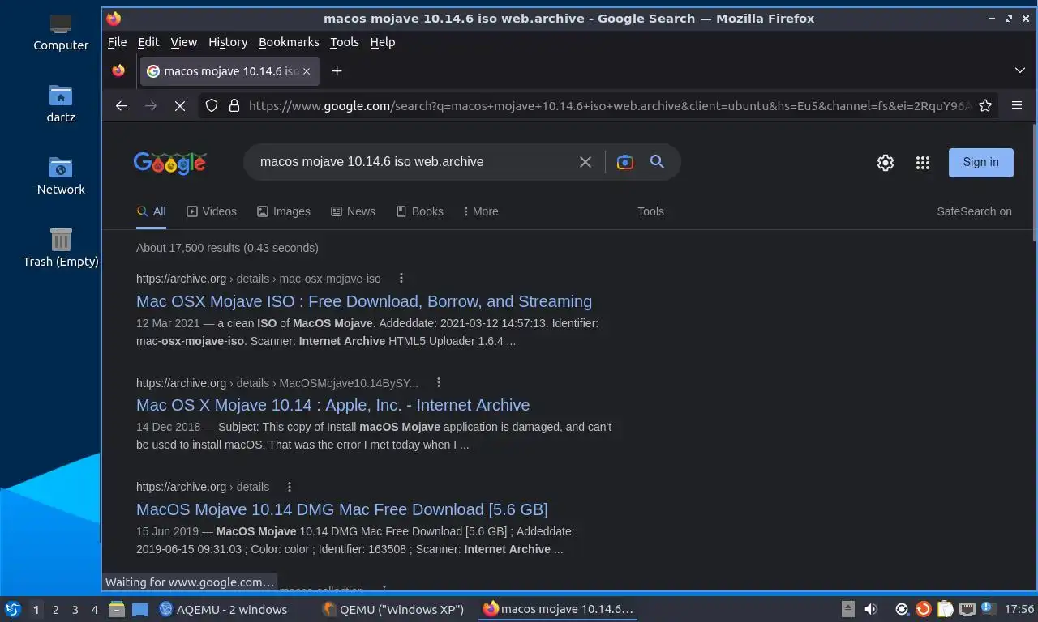Image resolution: width=1038 pixels, height=622 pixels.
Task: Open the File menu
Action: (117, 42)
